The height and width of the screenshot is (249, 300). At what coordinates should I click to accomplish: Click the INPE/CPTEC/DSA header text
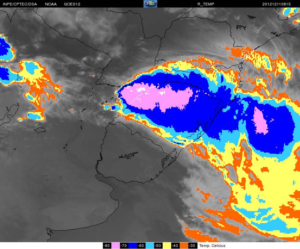[20, 4]
